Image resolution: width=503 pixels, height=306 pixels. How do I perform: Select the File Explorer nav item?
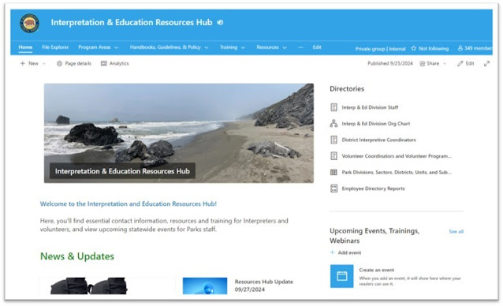click(x=55, y=47)
